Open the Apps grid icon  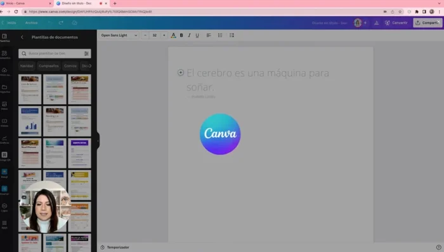[x=4, y=224]
